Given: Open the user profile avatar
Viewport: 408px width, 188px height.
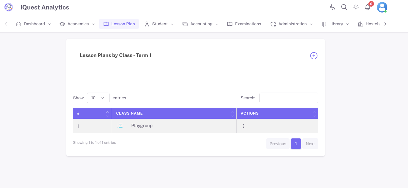Looking at the screenshot, I should (382, 7).
